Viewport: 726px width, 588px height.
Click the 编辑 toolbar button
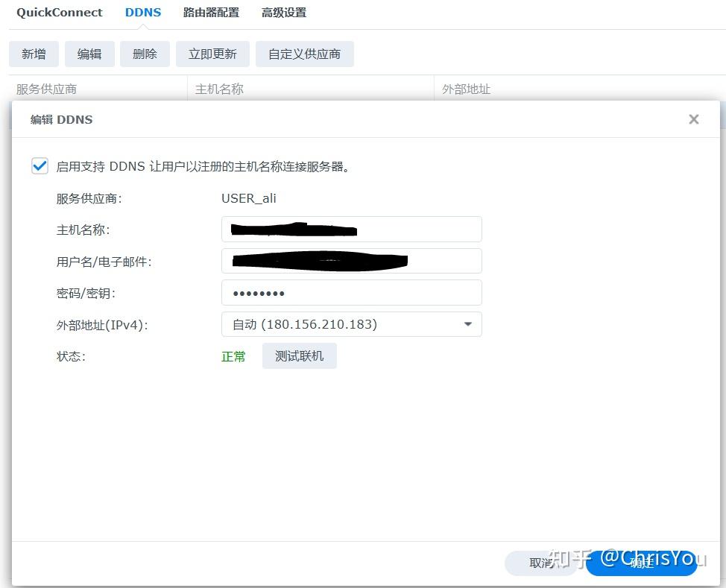[89, 54]
